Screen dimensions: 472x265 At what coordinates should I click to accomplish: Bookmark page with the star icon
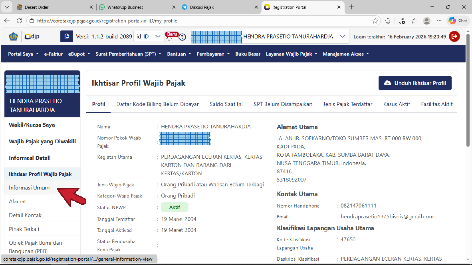[x=375, y=21]
